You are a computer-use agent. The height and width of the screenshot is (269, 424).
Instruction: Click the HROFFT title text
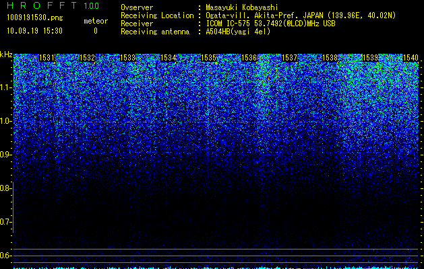[42, 5]
